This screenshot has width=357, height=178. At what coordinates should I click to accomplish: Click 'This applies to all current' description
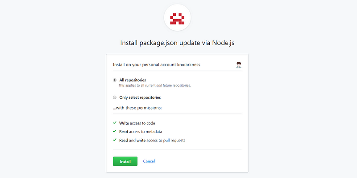pyautogui.click(x=137, y=85)
